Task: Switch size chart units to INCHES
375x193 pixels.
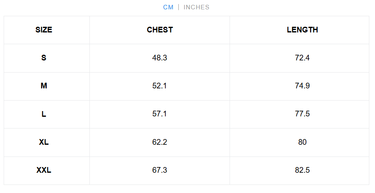Action: pyautogui.click(x=196, y=7)
